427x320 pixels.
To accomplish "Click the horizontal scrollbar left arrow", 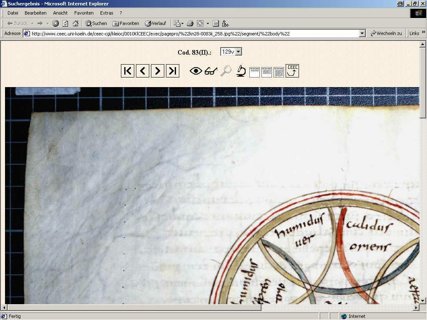I will coord(4,307).
